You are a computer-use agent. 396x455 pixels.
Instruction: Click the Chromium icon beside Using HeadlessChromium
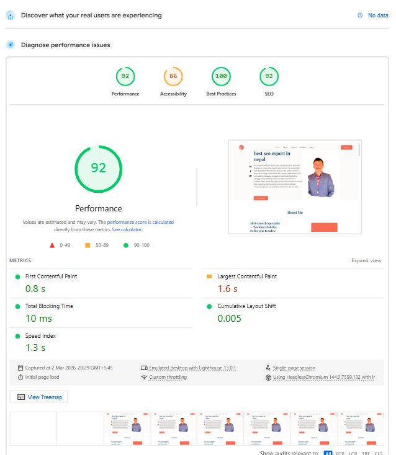click(x=269, y=378)
